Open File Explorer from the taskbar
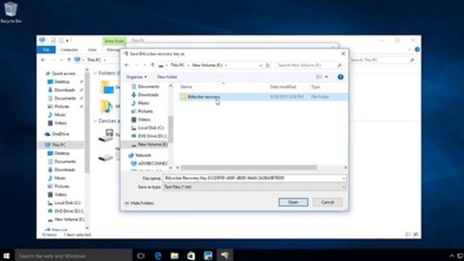Screen dimensions: 464x261 (175, 256)
